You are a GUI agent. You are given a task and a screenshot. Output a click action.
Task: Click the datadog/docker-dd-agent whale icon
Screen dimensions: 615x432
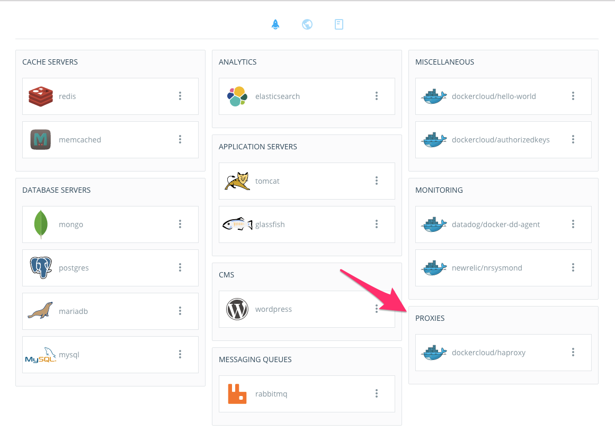click(434, 224)
